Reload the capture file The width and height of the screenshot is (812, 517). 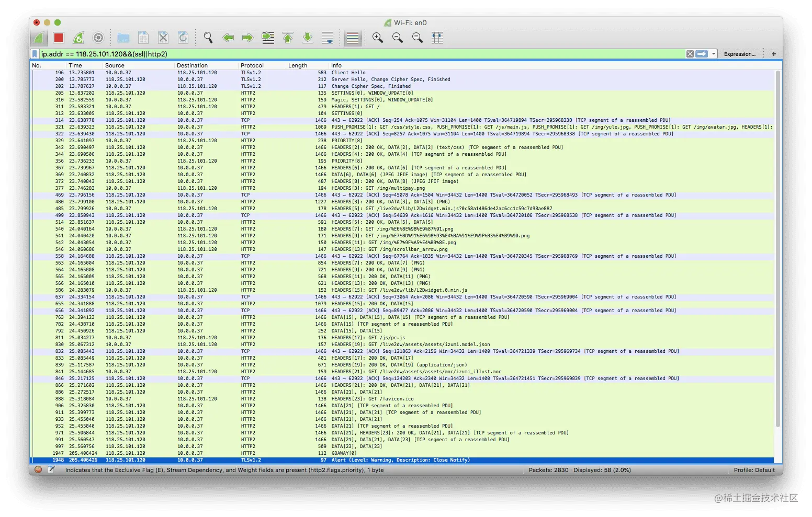[183, 38]
